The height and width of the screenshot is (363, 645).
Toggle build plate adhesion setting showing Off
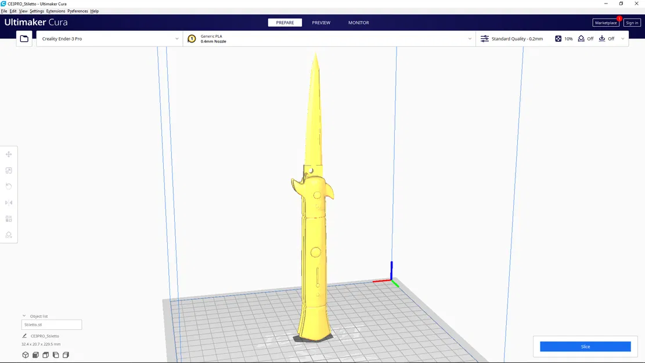pyautogui.click(x=608, y=38)
